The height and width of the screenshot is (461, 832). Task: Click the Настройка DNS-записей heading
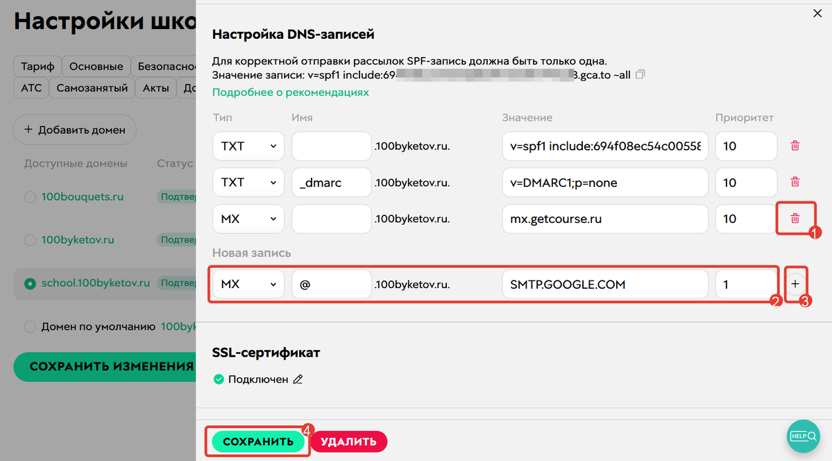[293, 35]
